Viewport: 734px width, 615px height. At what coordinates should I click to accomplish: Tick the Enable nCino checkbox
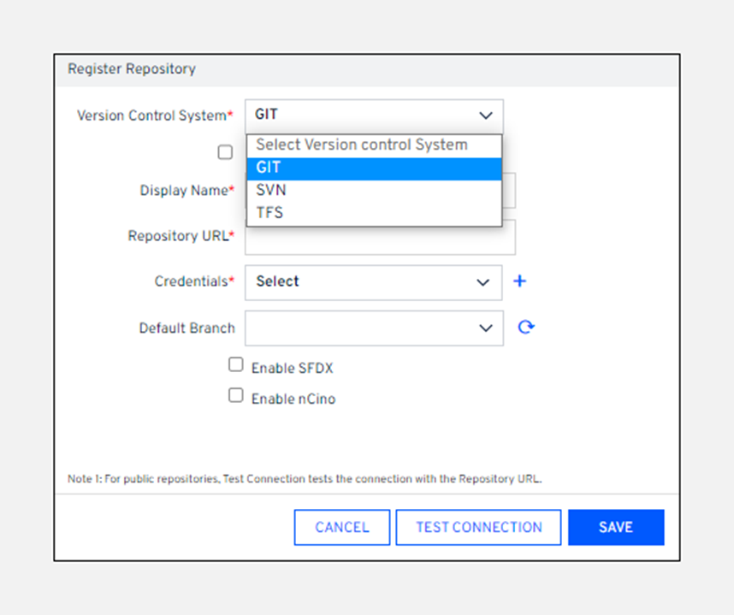(x=236, y=395)
